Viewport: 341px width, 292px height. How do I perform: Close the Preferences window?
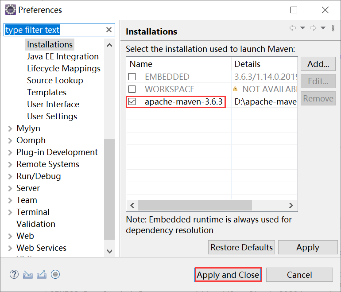(325, 10)
